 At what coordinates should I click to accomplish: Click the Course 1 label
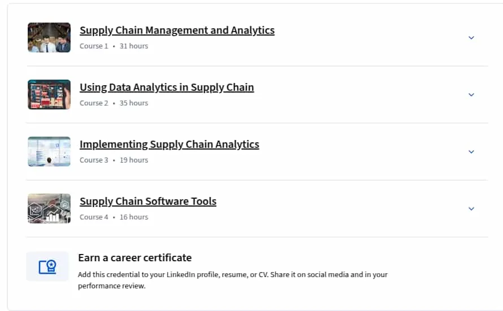[94, 46]
